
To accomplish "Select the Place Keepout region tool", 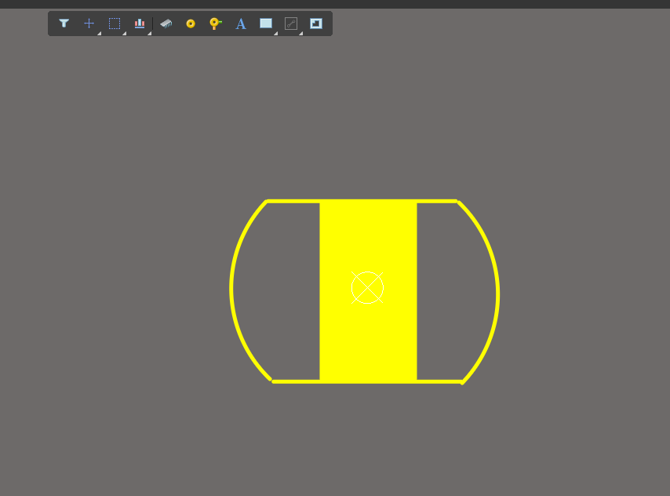I will click(x=316, y=24).
